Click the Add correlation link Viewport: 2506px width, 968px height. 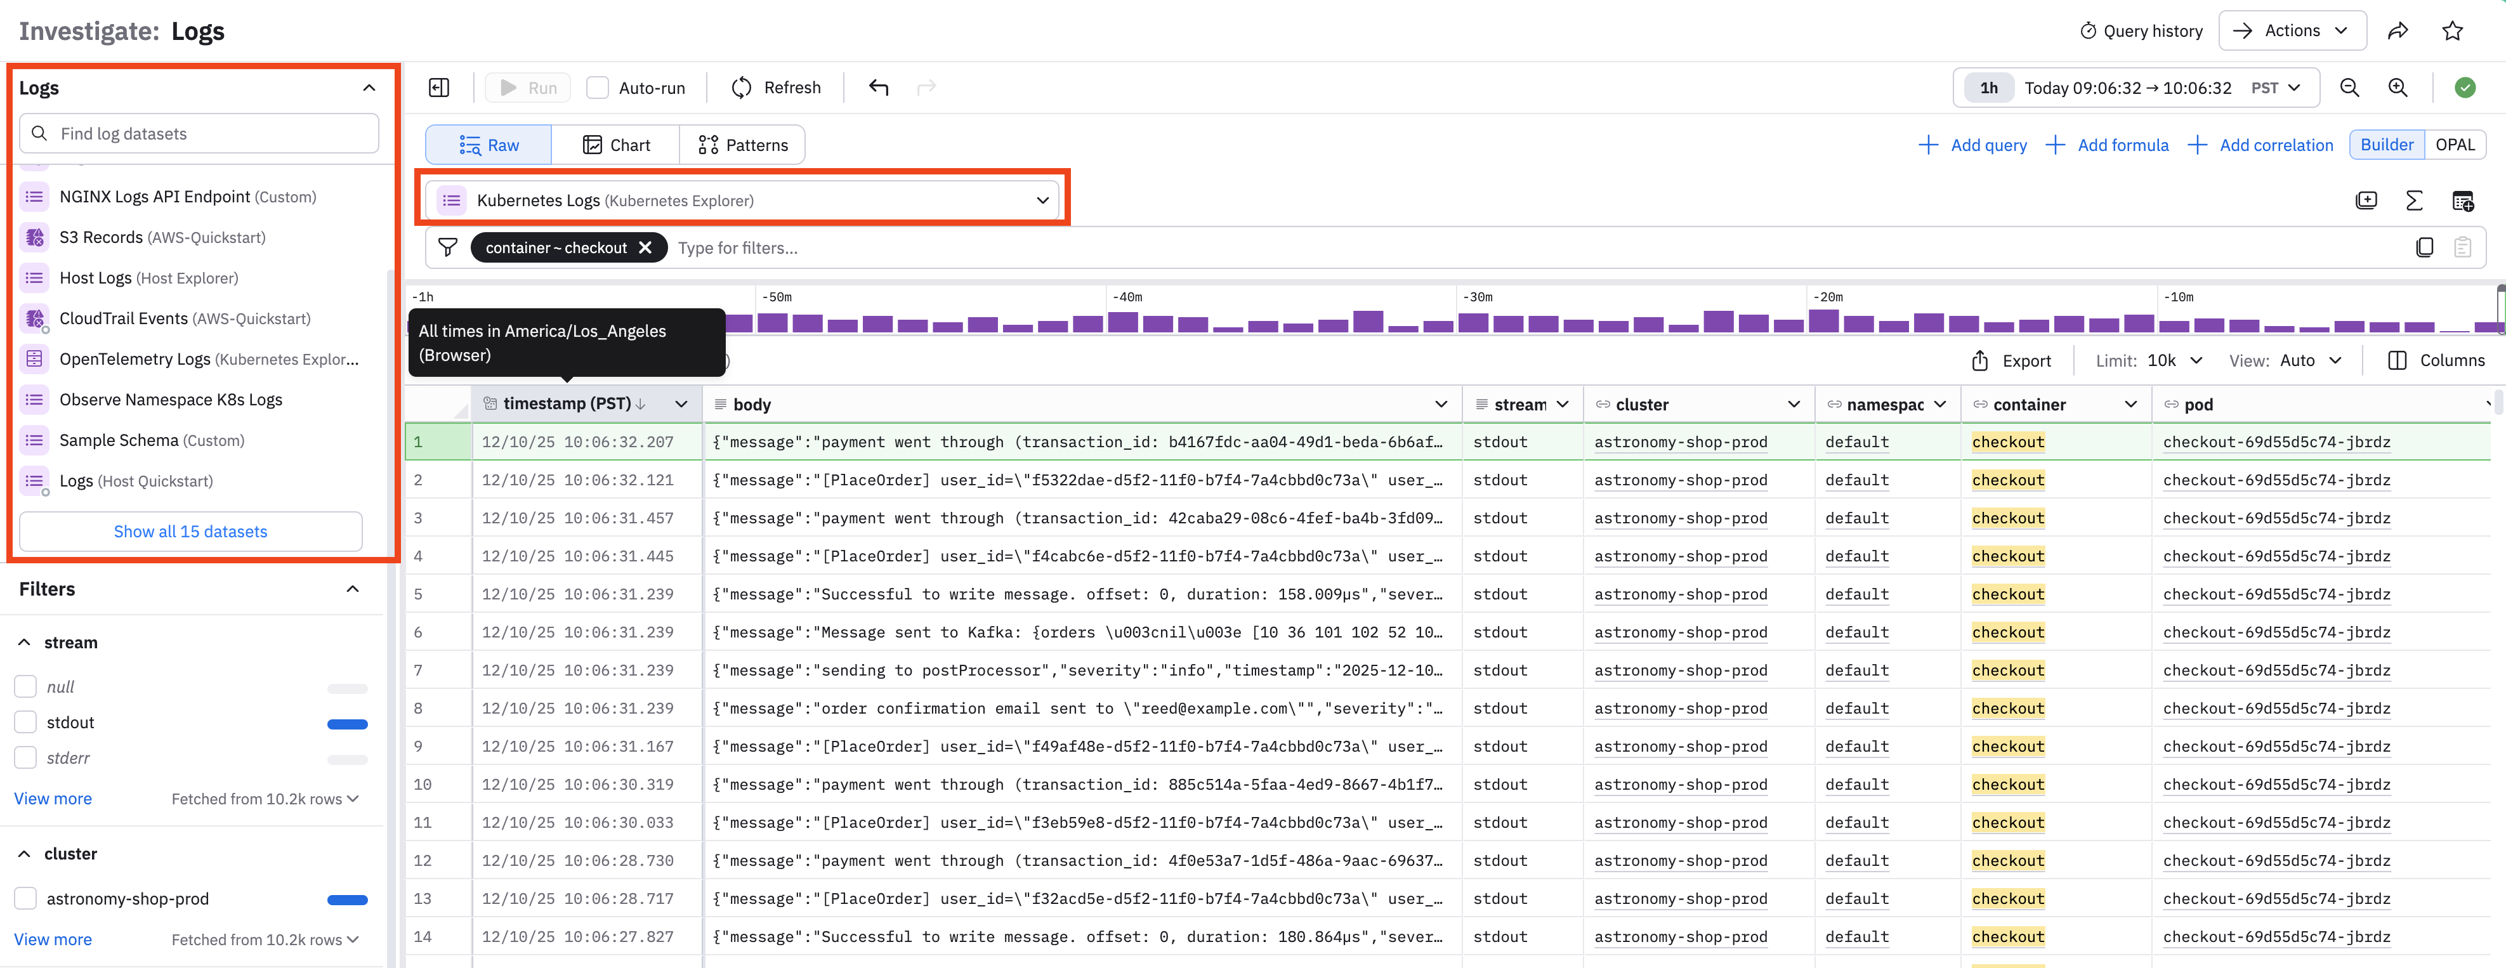click(2260, 145)
